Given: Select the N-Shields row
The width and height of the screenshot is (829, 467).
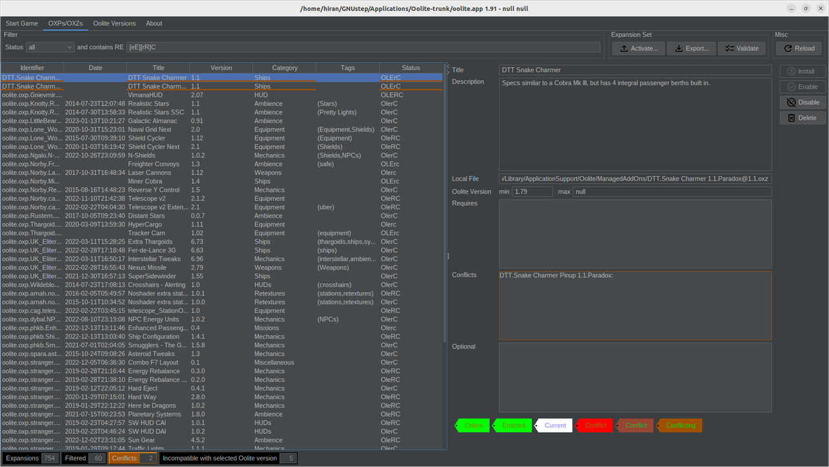Looking at the screenshot, I should click(221, 155).
